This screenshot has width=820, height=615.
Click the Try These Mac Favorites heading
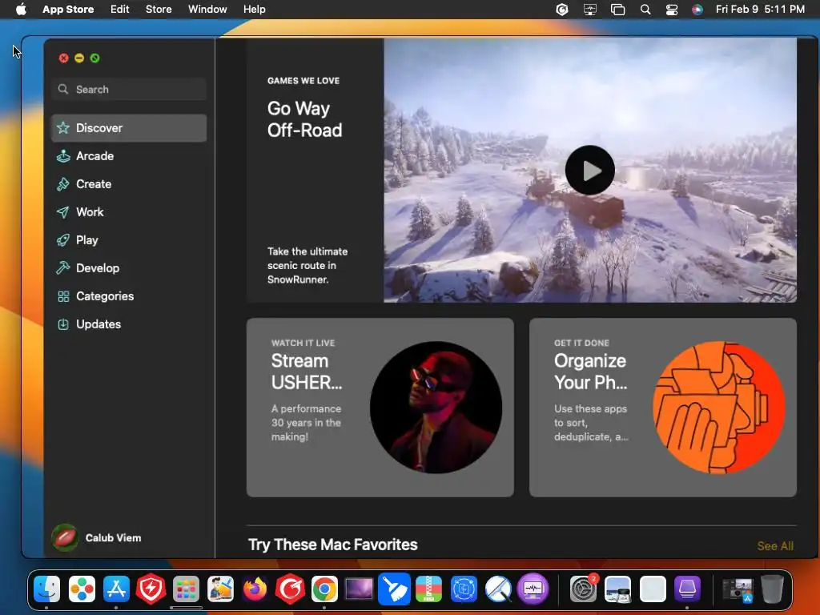[x=332, y=545]
